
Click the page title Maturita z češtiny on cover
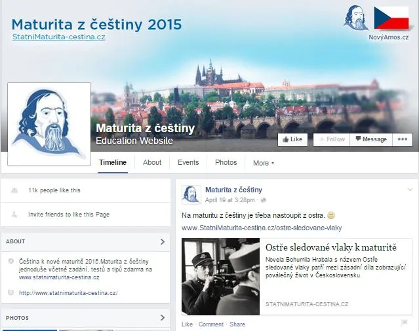point(146,128)
